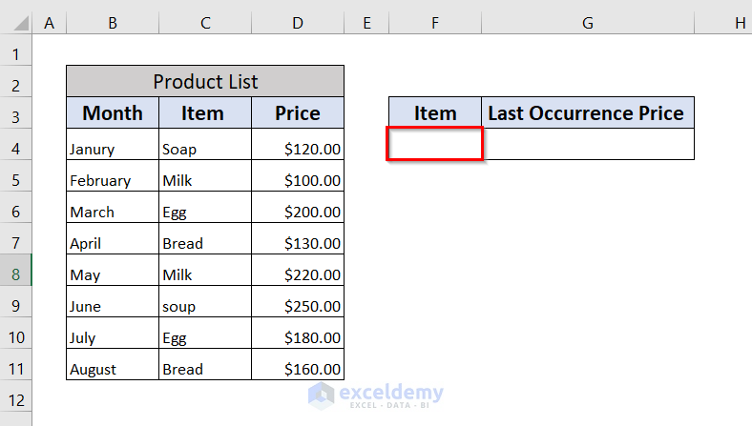The height and width of the screenshot is (426, 752).
Task: Select the cell containing February
Action: click(113, 180)
